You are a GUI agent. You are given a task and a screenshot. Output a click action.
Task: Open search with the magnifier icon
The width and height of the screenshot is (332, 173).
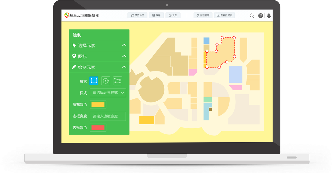[x=252, y=15]
